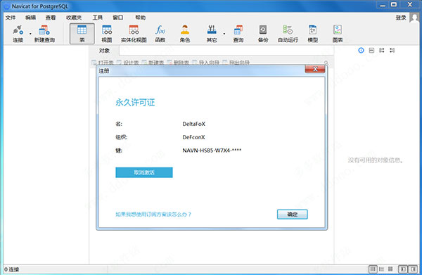Screen dimensions: 422x275
Task: Click the fourth icon in right panel header
Action: [x=392, y=51]
